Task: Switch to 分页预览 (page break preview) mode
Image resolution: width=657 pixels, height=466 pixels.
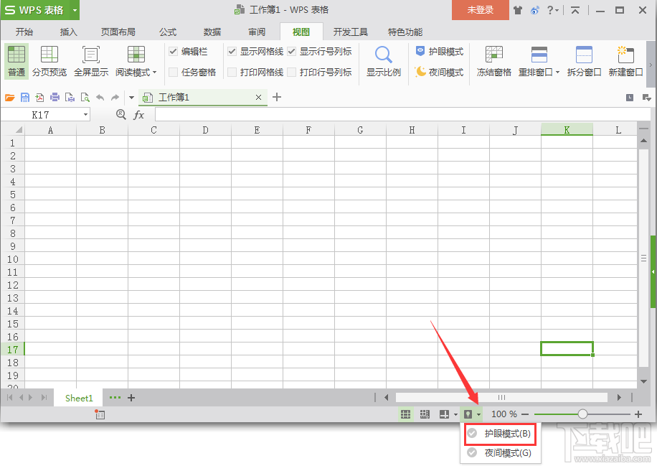Action: click(49, 60)
